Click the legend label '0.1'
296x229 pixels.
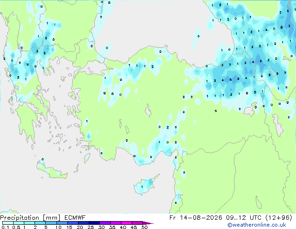(5, 227)
